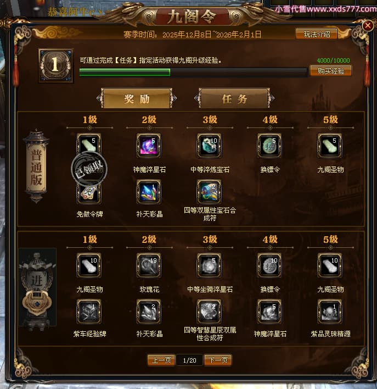
Task: Click normal tier 5级 九阁圣物 icon
Action: [x=330, y=146]
